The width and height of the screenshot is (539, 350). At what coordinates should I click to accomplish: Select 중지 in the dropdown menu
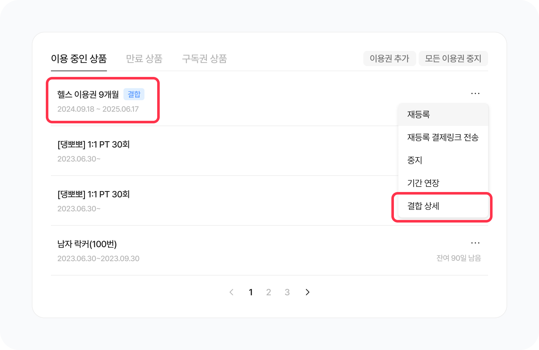pos(415,160)
